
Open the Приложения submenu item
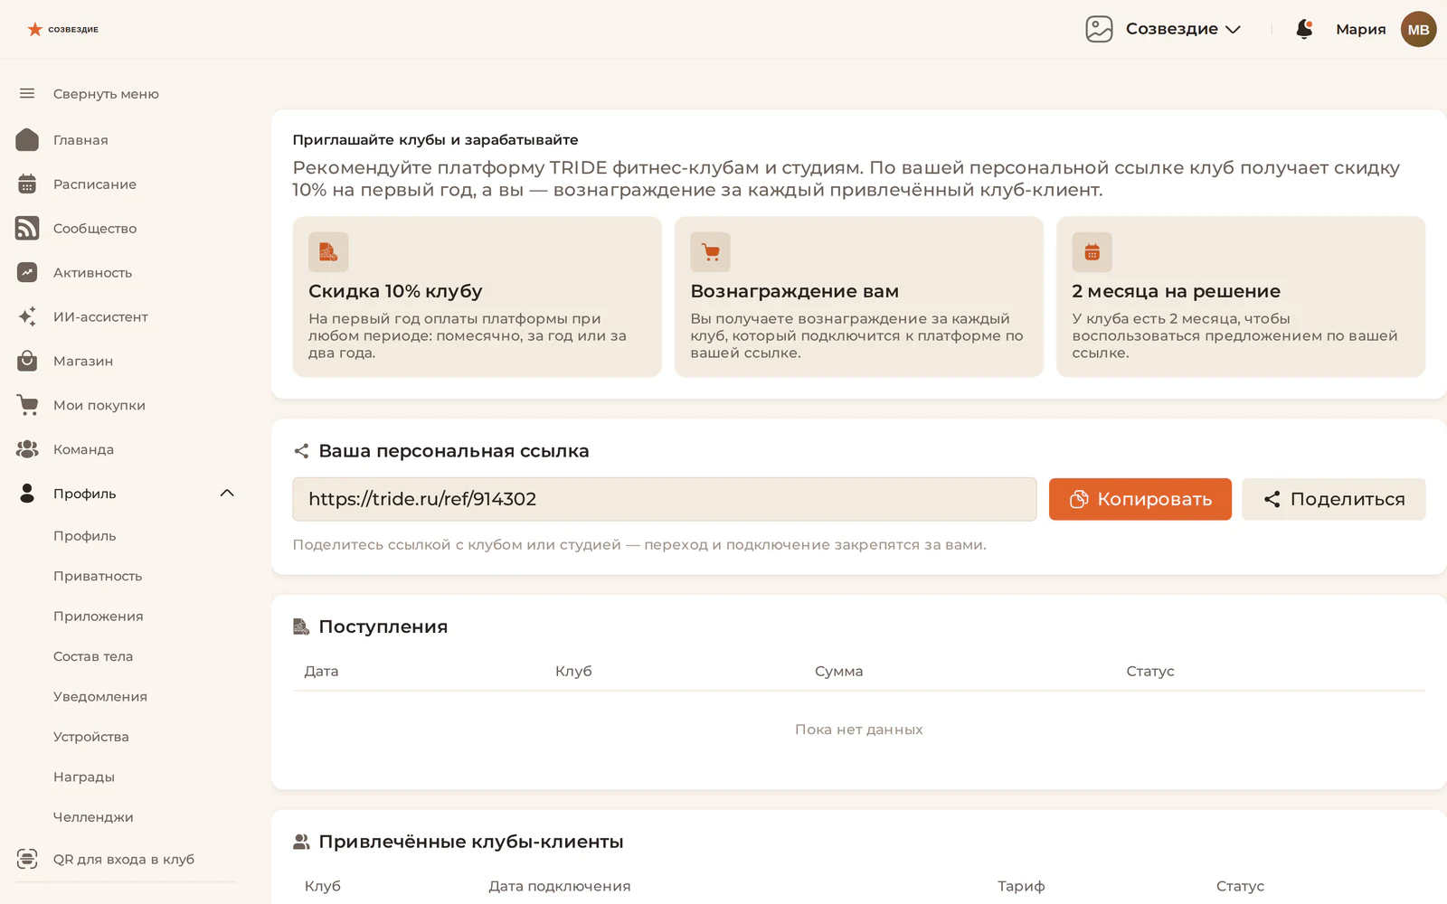click(98, 616)
